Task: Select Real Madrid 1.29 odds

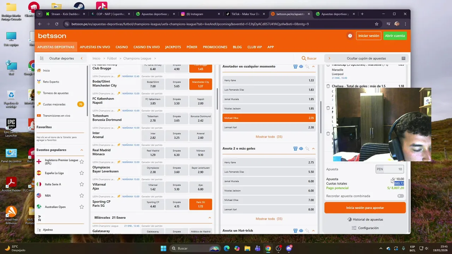Action: 153,153
